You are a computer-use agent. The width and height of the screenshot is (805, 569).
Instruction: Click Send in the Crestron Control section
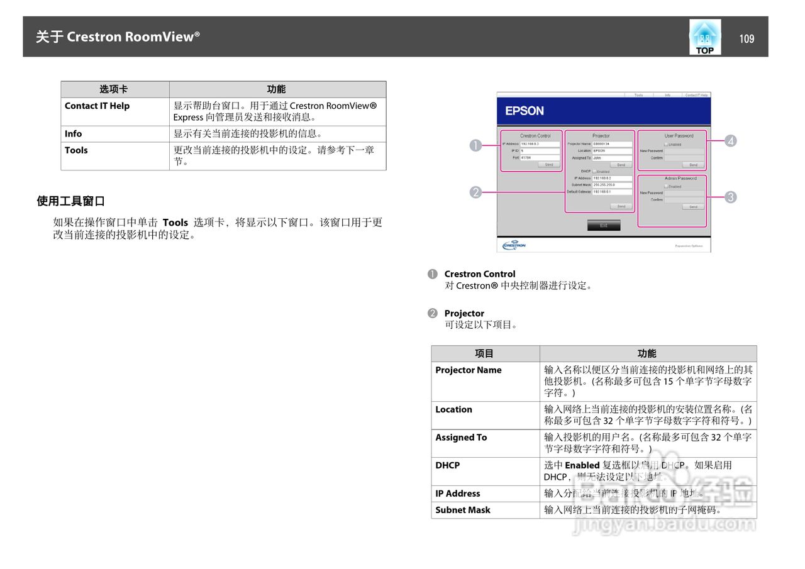(x=549, y=165)
